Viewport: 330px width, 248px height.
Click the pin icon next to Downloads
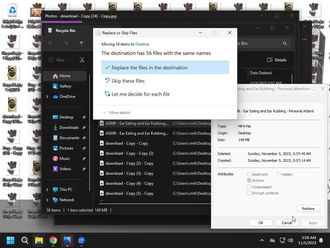coord(84,127)
